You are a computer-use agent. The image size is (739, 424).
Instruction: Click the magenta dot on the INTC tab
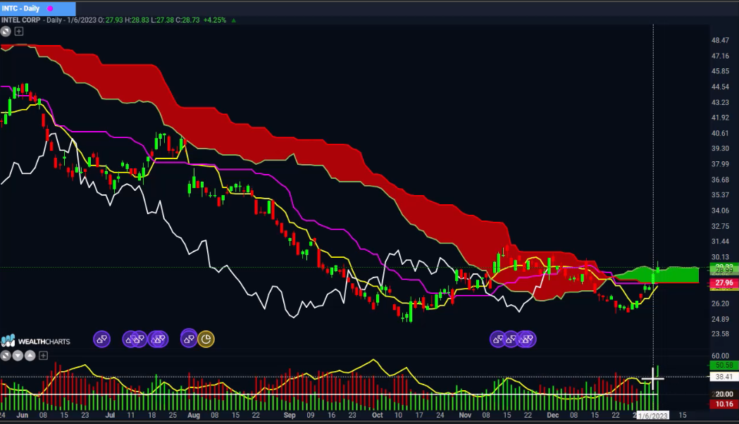tap(50, 8)
